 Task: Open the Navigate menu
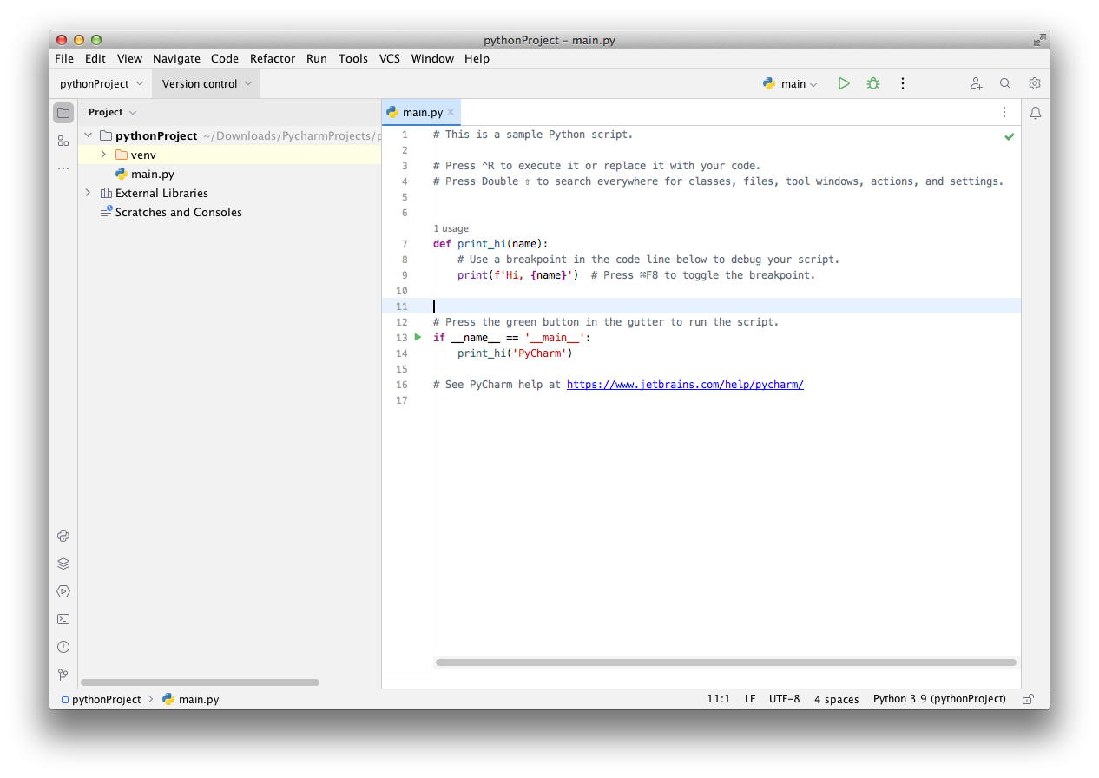point(176,58)
